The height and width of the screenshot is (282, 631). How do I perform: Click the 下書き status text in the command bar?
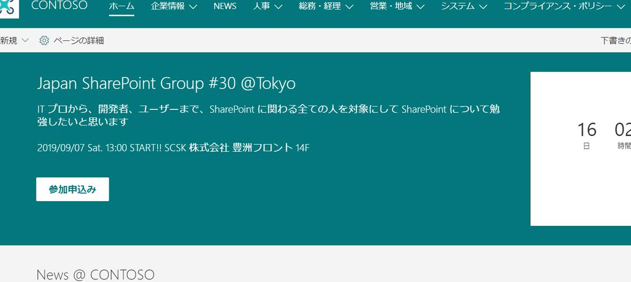(x=616, y=40)
